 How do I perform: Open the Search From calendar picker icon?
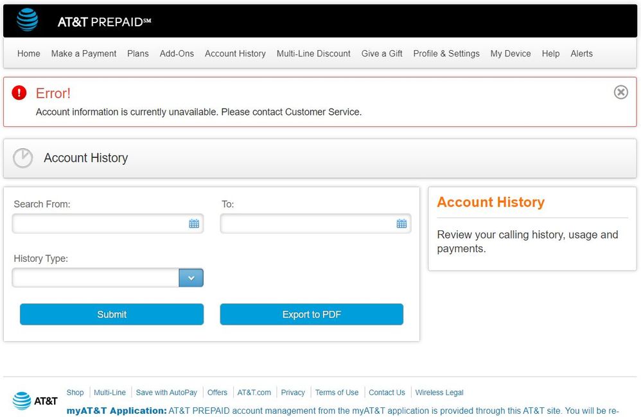[x=194, y=224]
